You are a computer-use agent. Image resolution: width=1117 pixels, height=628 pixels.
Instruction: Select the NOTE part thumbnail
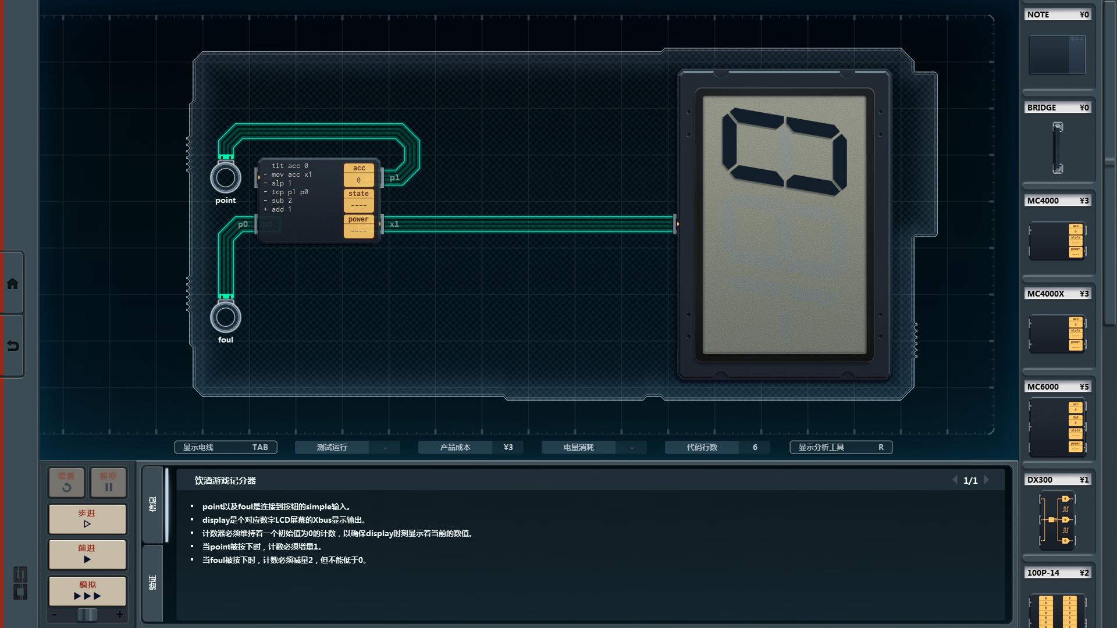(x=1057, y=54)
